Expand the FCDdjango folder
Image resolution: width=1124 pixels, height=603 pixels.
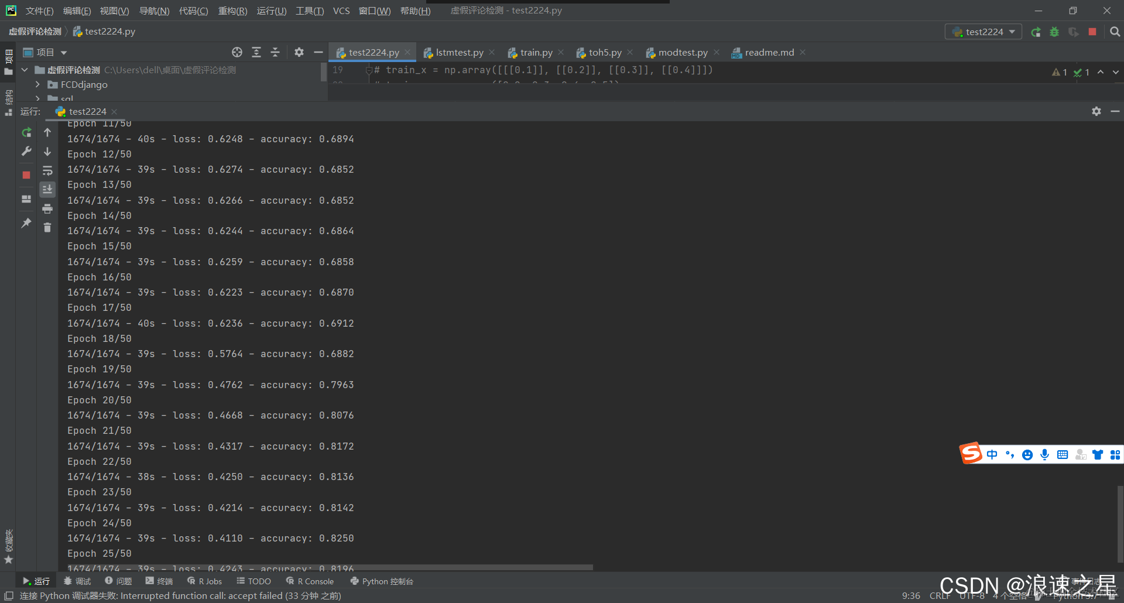tap(38, 85)
